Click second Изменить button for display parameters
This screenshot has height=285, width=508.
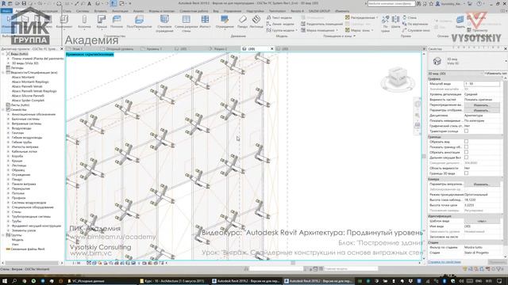(x=481, y=110)
